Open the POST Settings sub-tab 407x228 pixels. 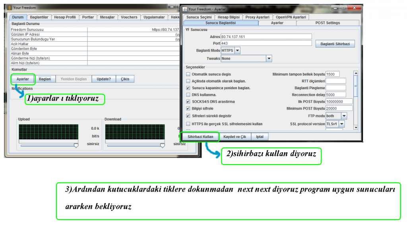328,23
